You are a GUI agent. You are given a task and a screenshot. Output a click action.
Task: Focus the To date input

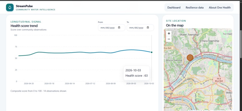pos(140,28)
